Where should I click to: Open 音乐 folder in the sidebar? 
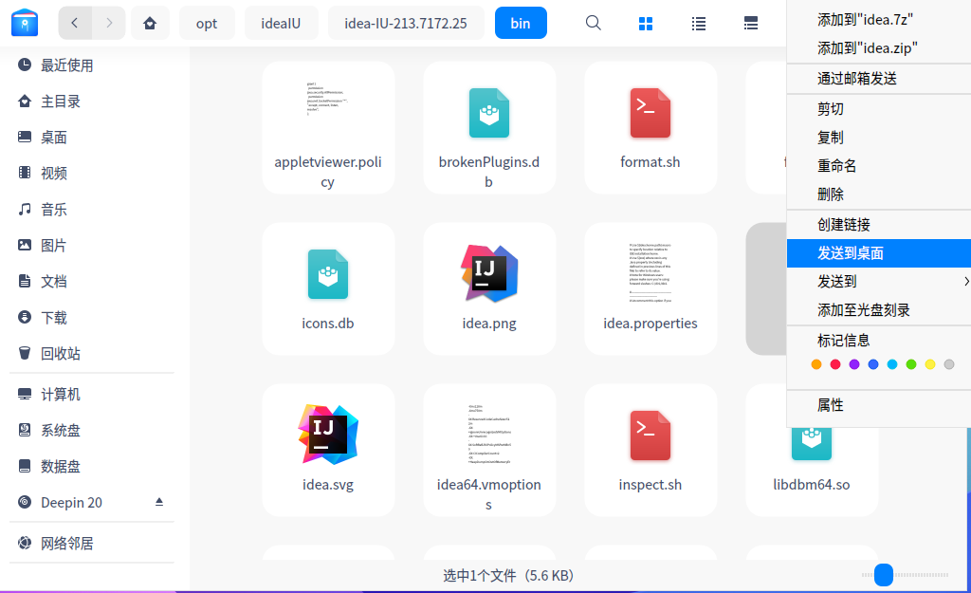pyautogui.click(x=93, y=210)
